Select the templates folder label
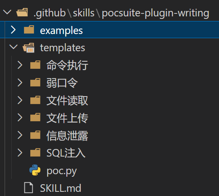The width and height of the screenshot is (219, 196). (63, 48)
